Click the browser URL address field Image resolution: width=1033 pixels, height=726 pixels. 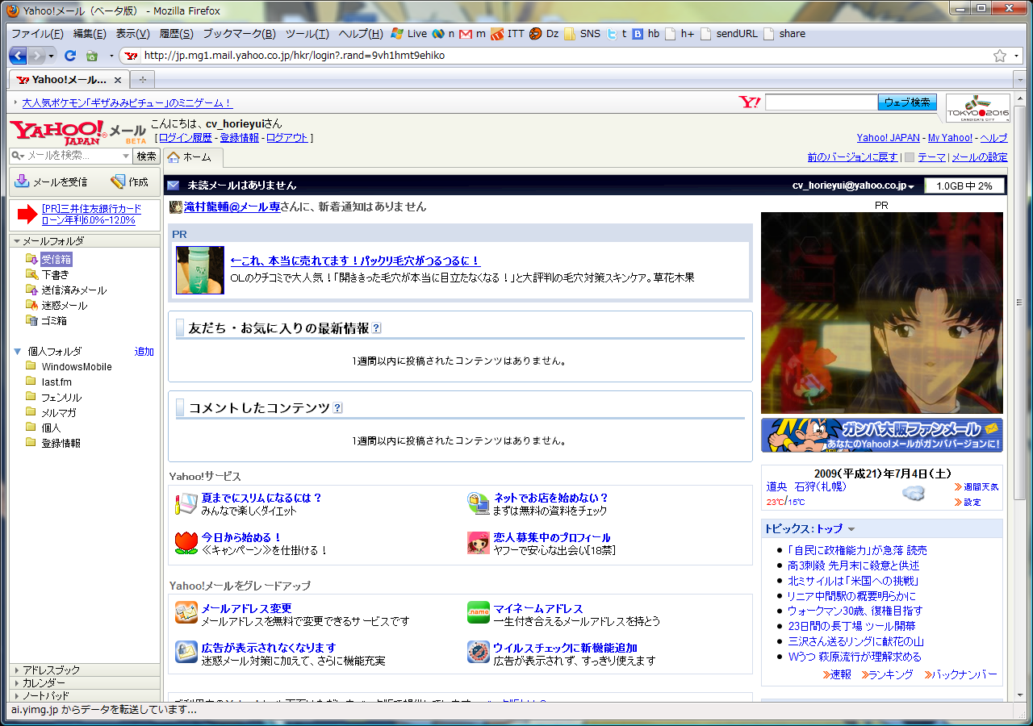point(565,56)
